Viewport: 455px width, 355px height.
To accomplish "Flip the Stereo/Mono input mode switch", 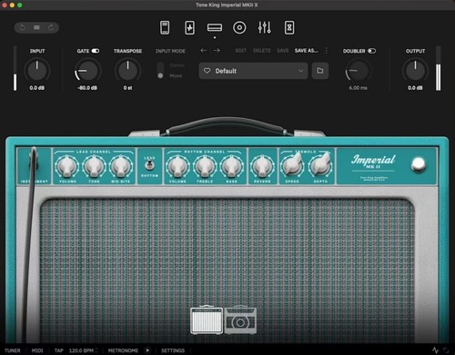I will (x=160, y=70).
